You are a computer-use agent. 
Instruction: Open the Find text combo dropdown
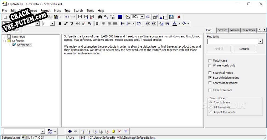click(x=260, y=42)
